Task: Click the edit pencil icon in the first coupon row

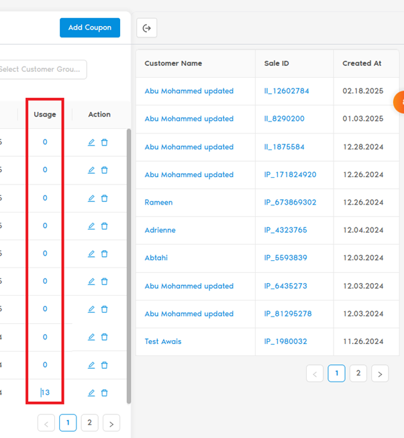Action: pos(91,142)
